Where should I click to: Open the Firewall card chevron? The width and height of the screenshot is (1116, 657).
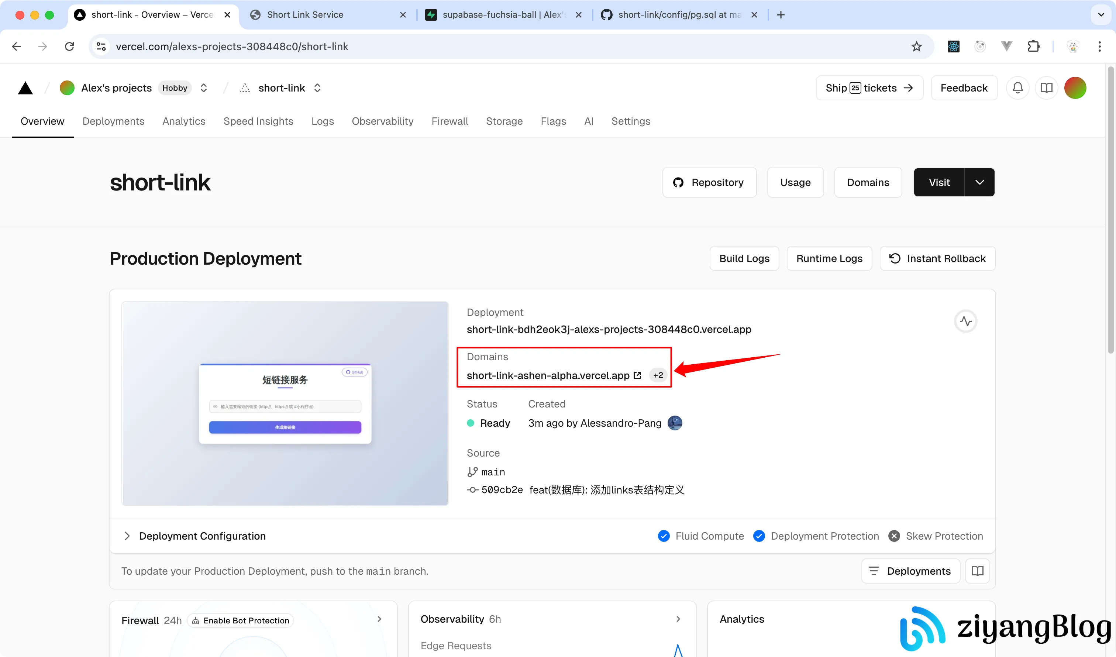379,619
